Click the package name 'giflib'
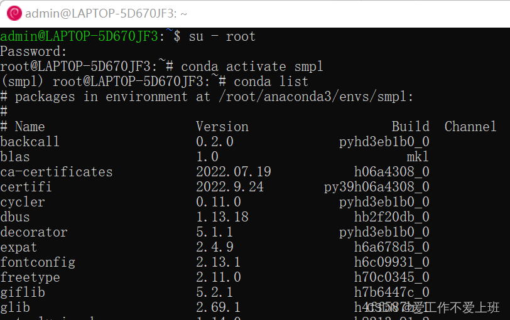The image size is (510, 320). pos(23,292)
